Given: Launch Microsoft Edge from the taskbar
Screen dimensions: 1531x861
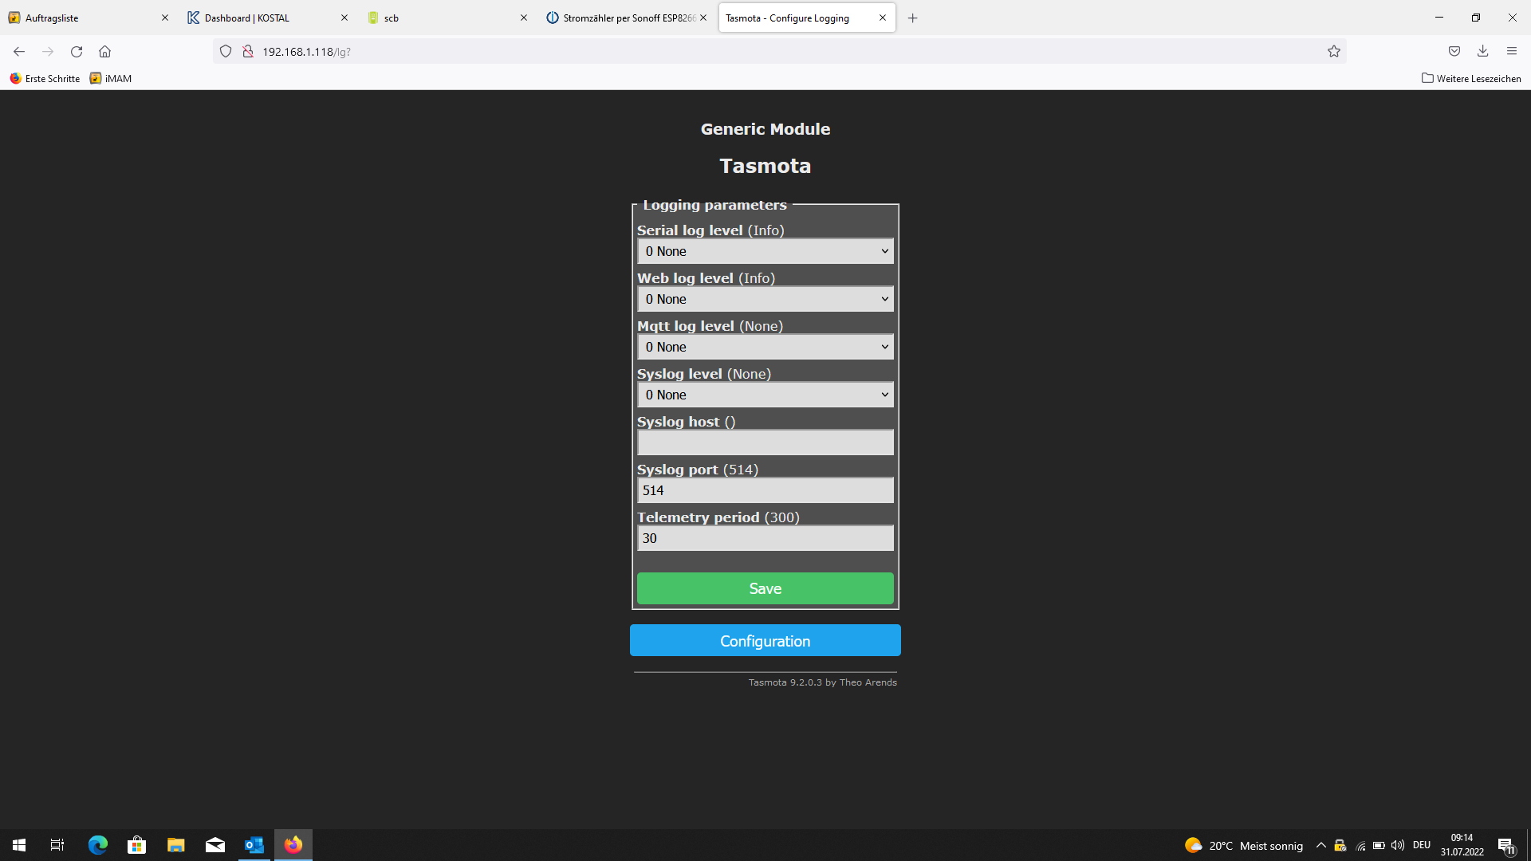Looking at the screenshot, I should coord(97,845).
